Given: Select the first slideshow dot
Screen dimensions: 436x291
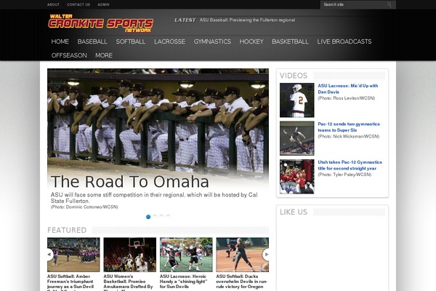Looking at the screenshot, I should point(148,217).
